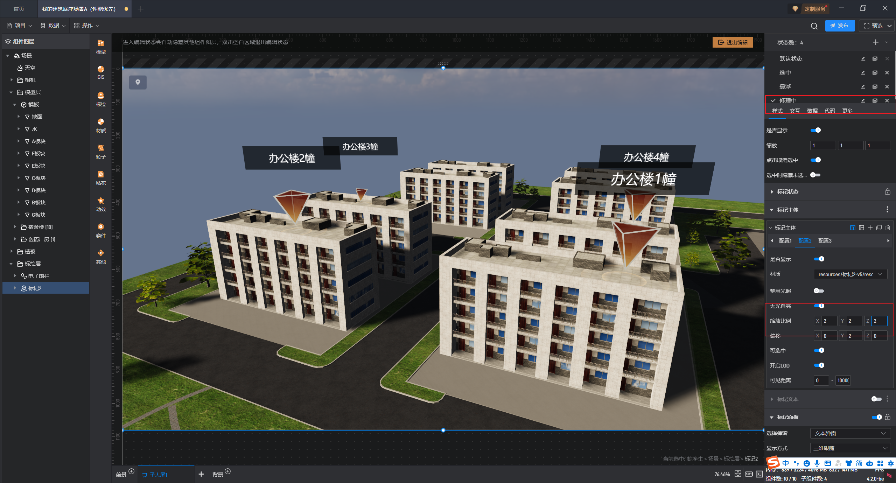
Task: Open the 粒子 particle tool
Action: (101, 151)
